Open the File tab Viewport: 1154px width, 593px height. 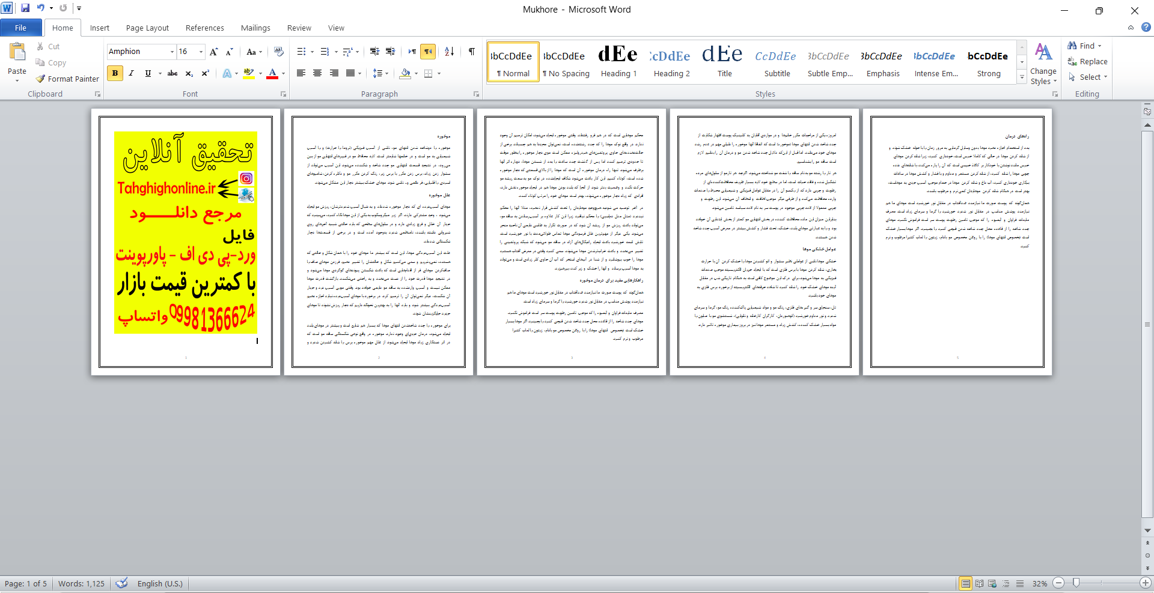pyautogui.click(x=21, y=28)
